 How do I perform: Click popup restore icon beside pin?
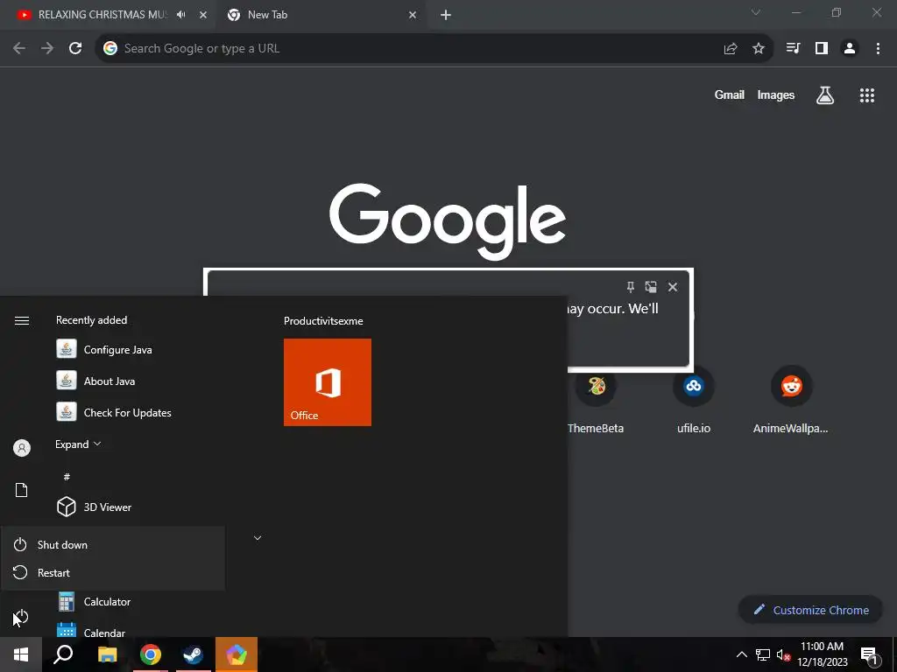tap(651, 287)
